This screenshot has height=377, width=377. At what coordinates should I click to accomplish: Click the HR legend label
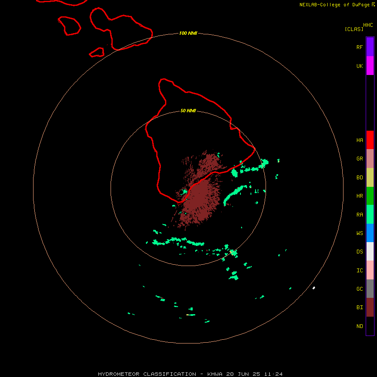pos(359,196)
